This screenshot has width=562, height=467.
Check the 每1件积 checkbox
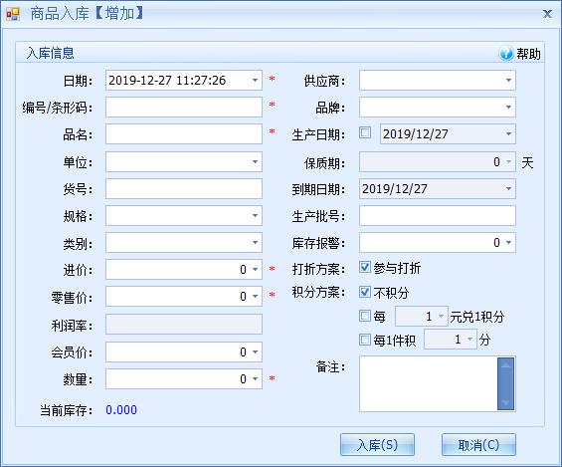coord(365,340)
